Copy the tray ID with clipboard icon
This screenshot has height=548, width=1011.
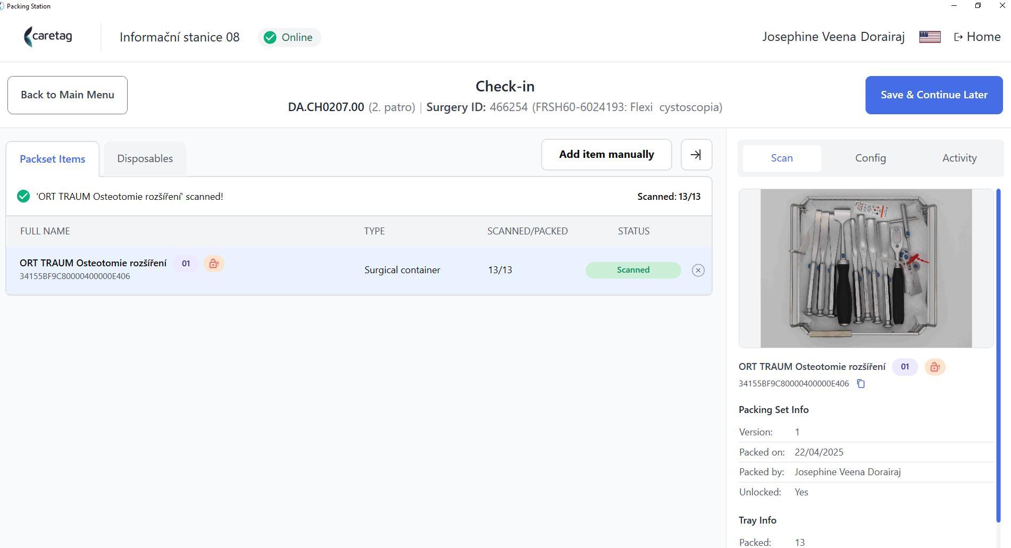tap(860, 384)
